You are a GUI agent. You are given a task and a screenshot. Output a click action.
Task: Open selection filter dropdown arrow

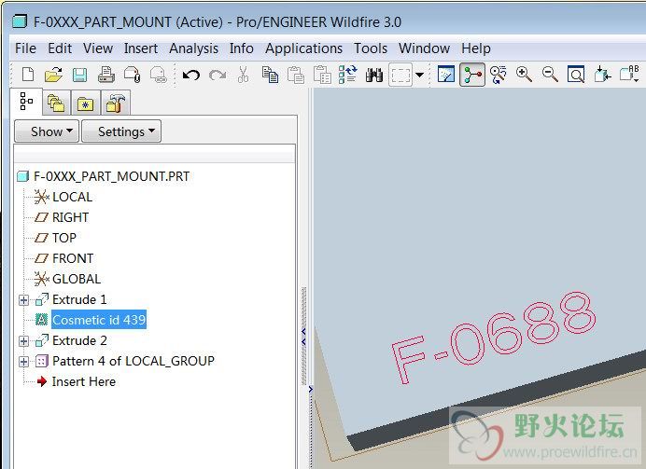click(419, 75)
